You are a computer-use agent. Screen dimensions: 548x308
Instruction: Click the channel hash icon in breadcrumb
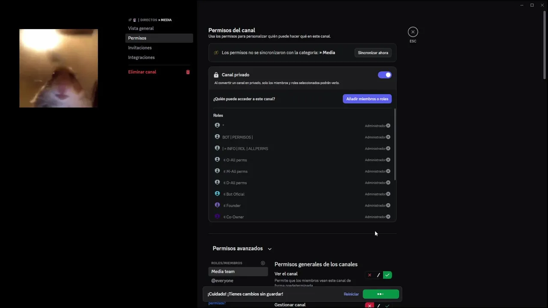130,20
